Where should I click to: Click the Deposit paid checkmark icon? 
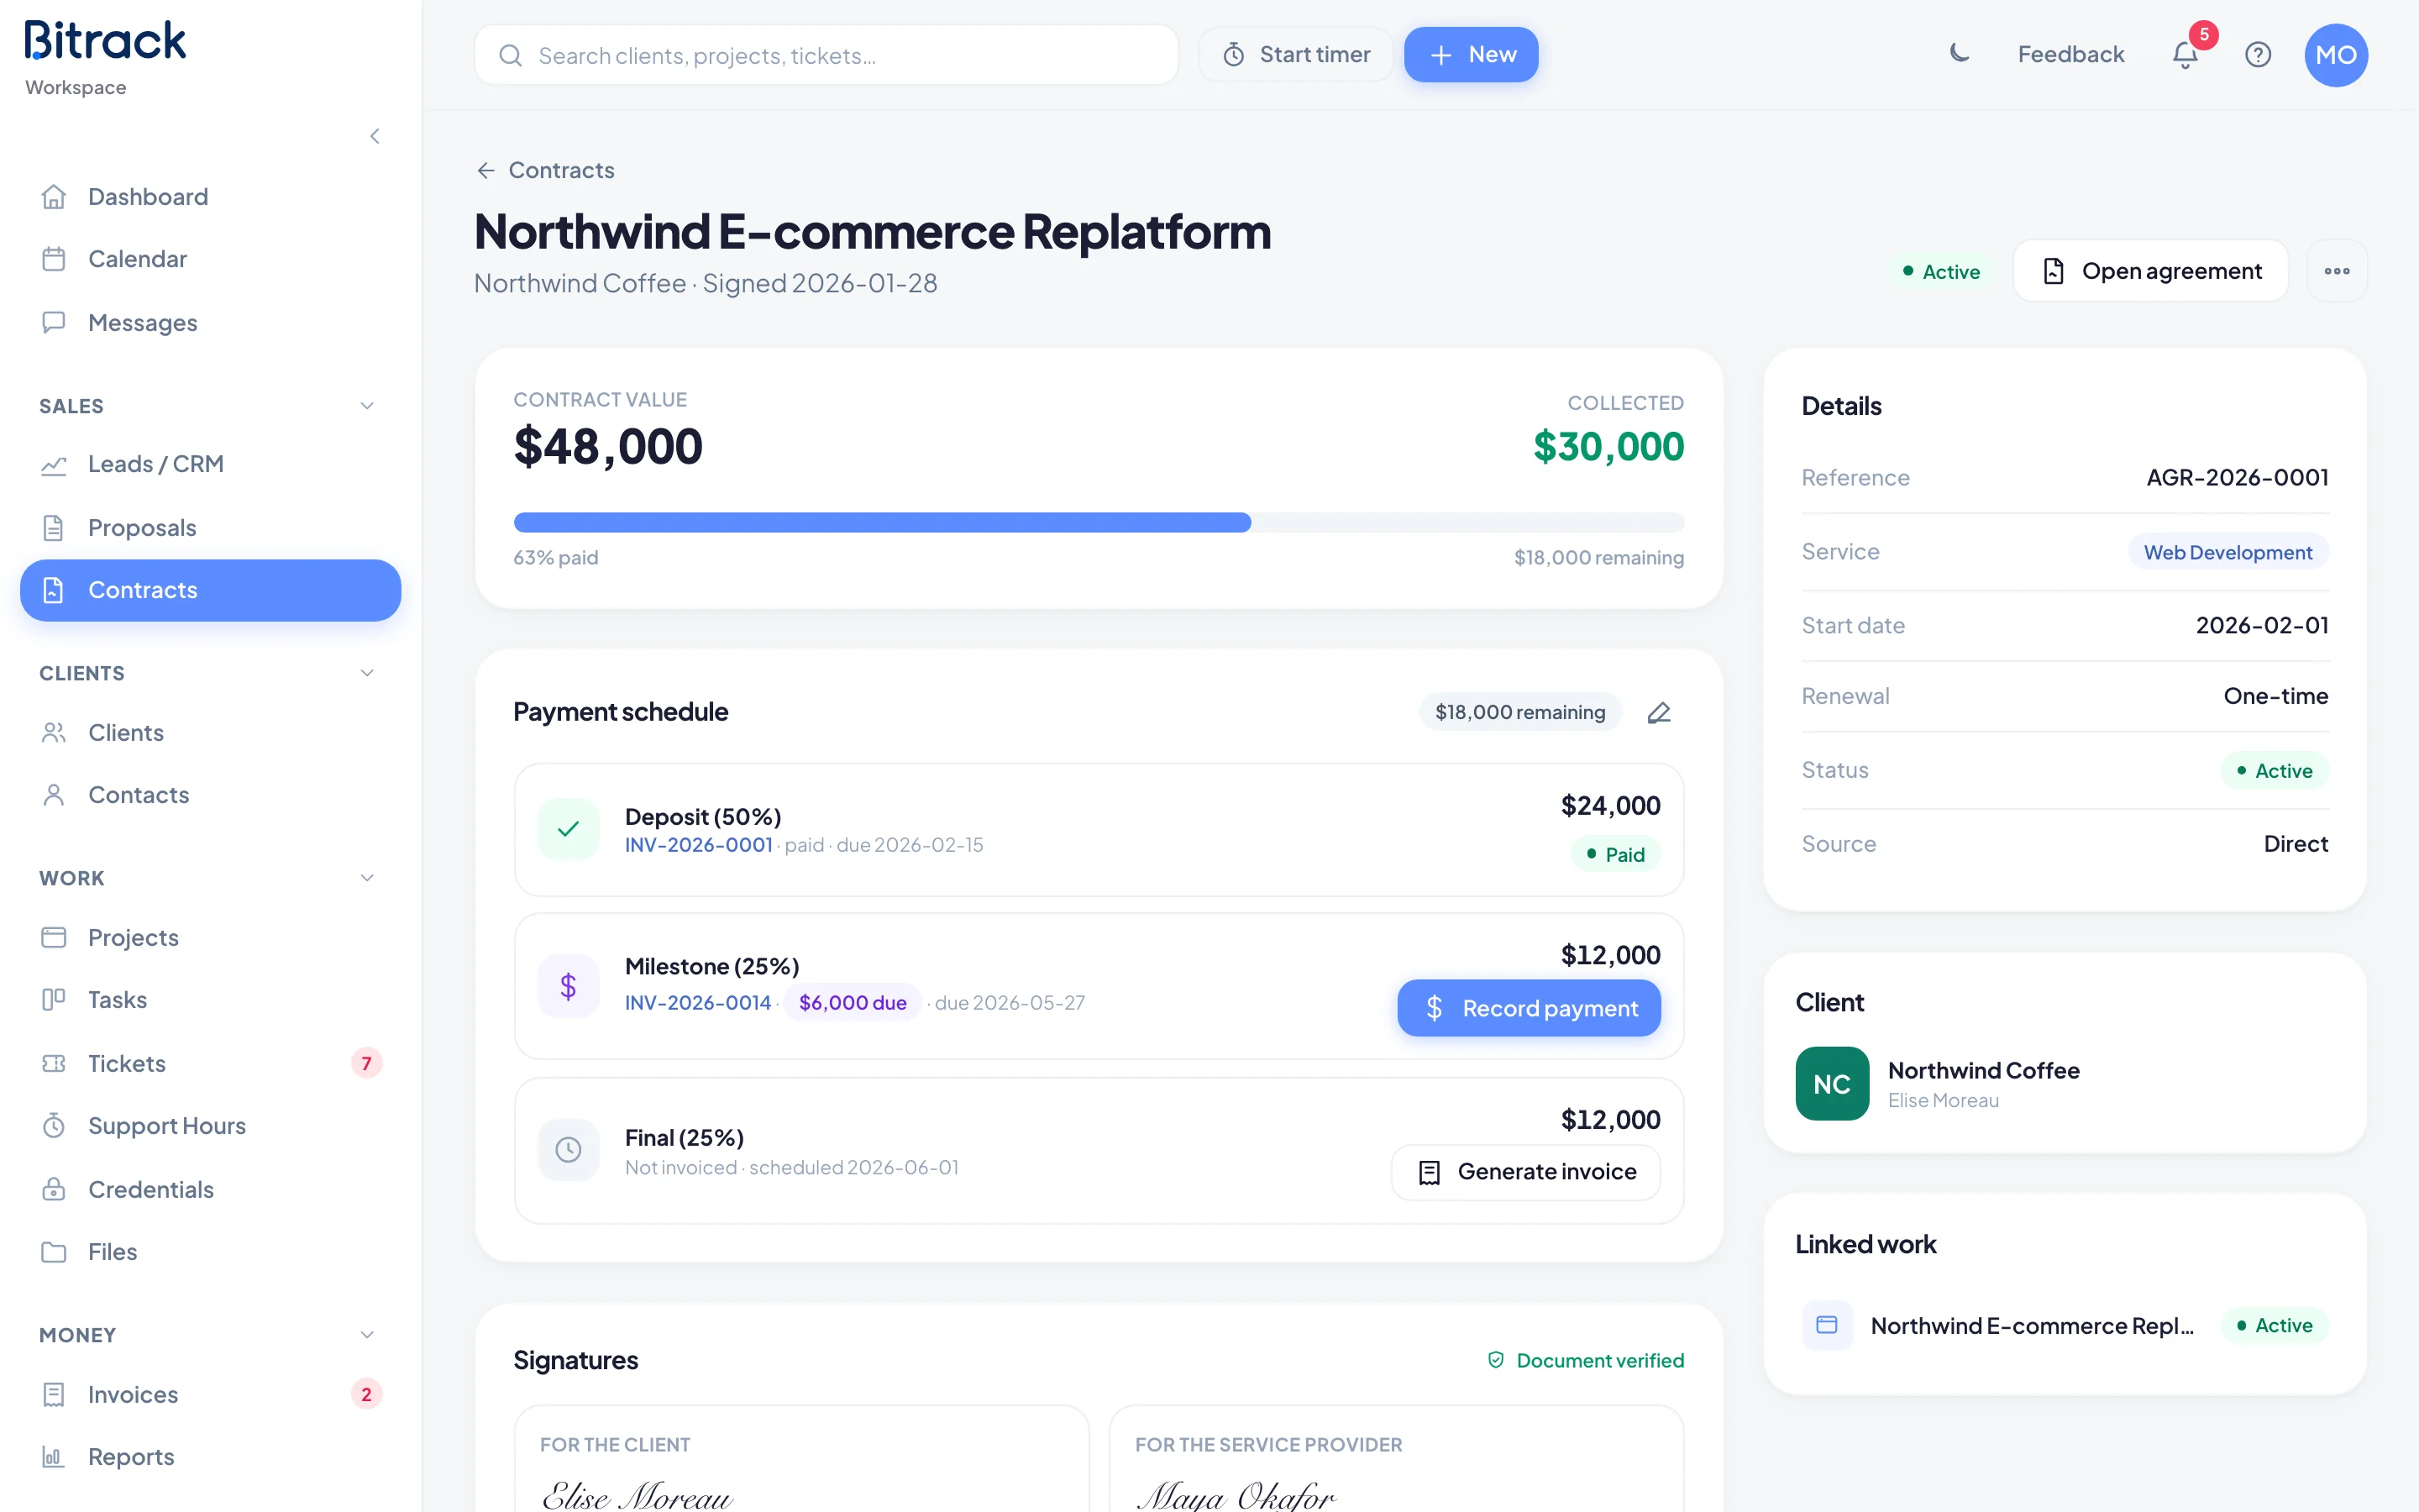(569, 829)
